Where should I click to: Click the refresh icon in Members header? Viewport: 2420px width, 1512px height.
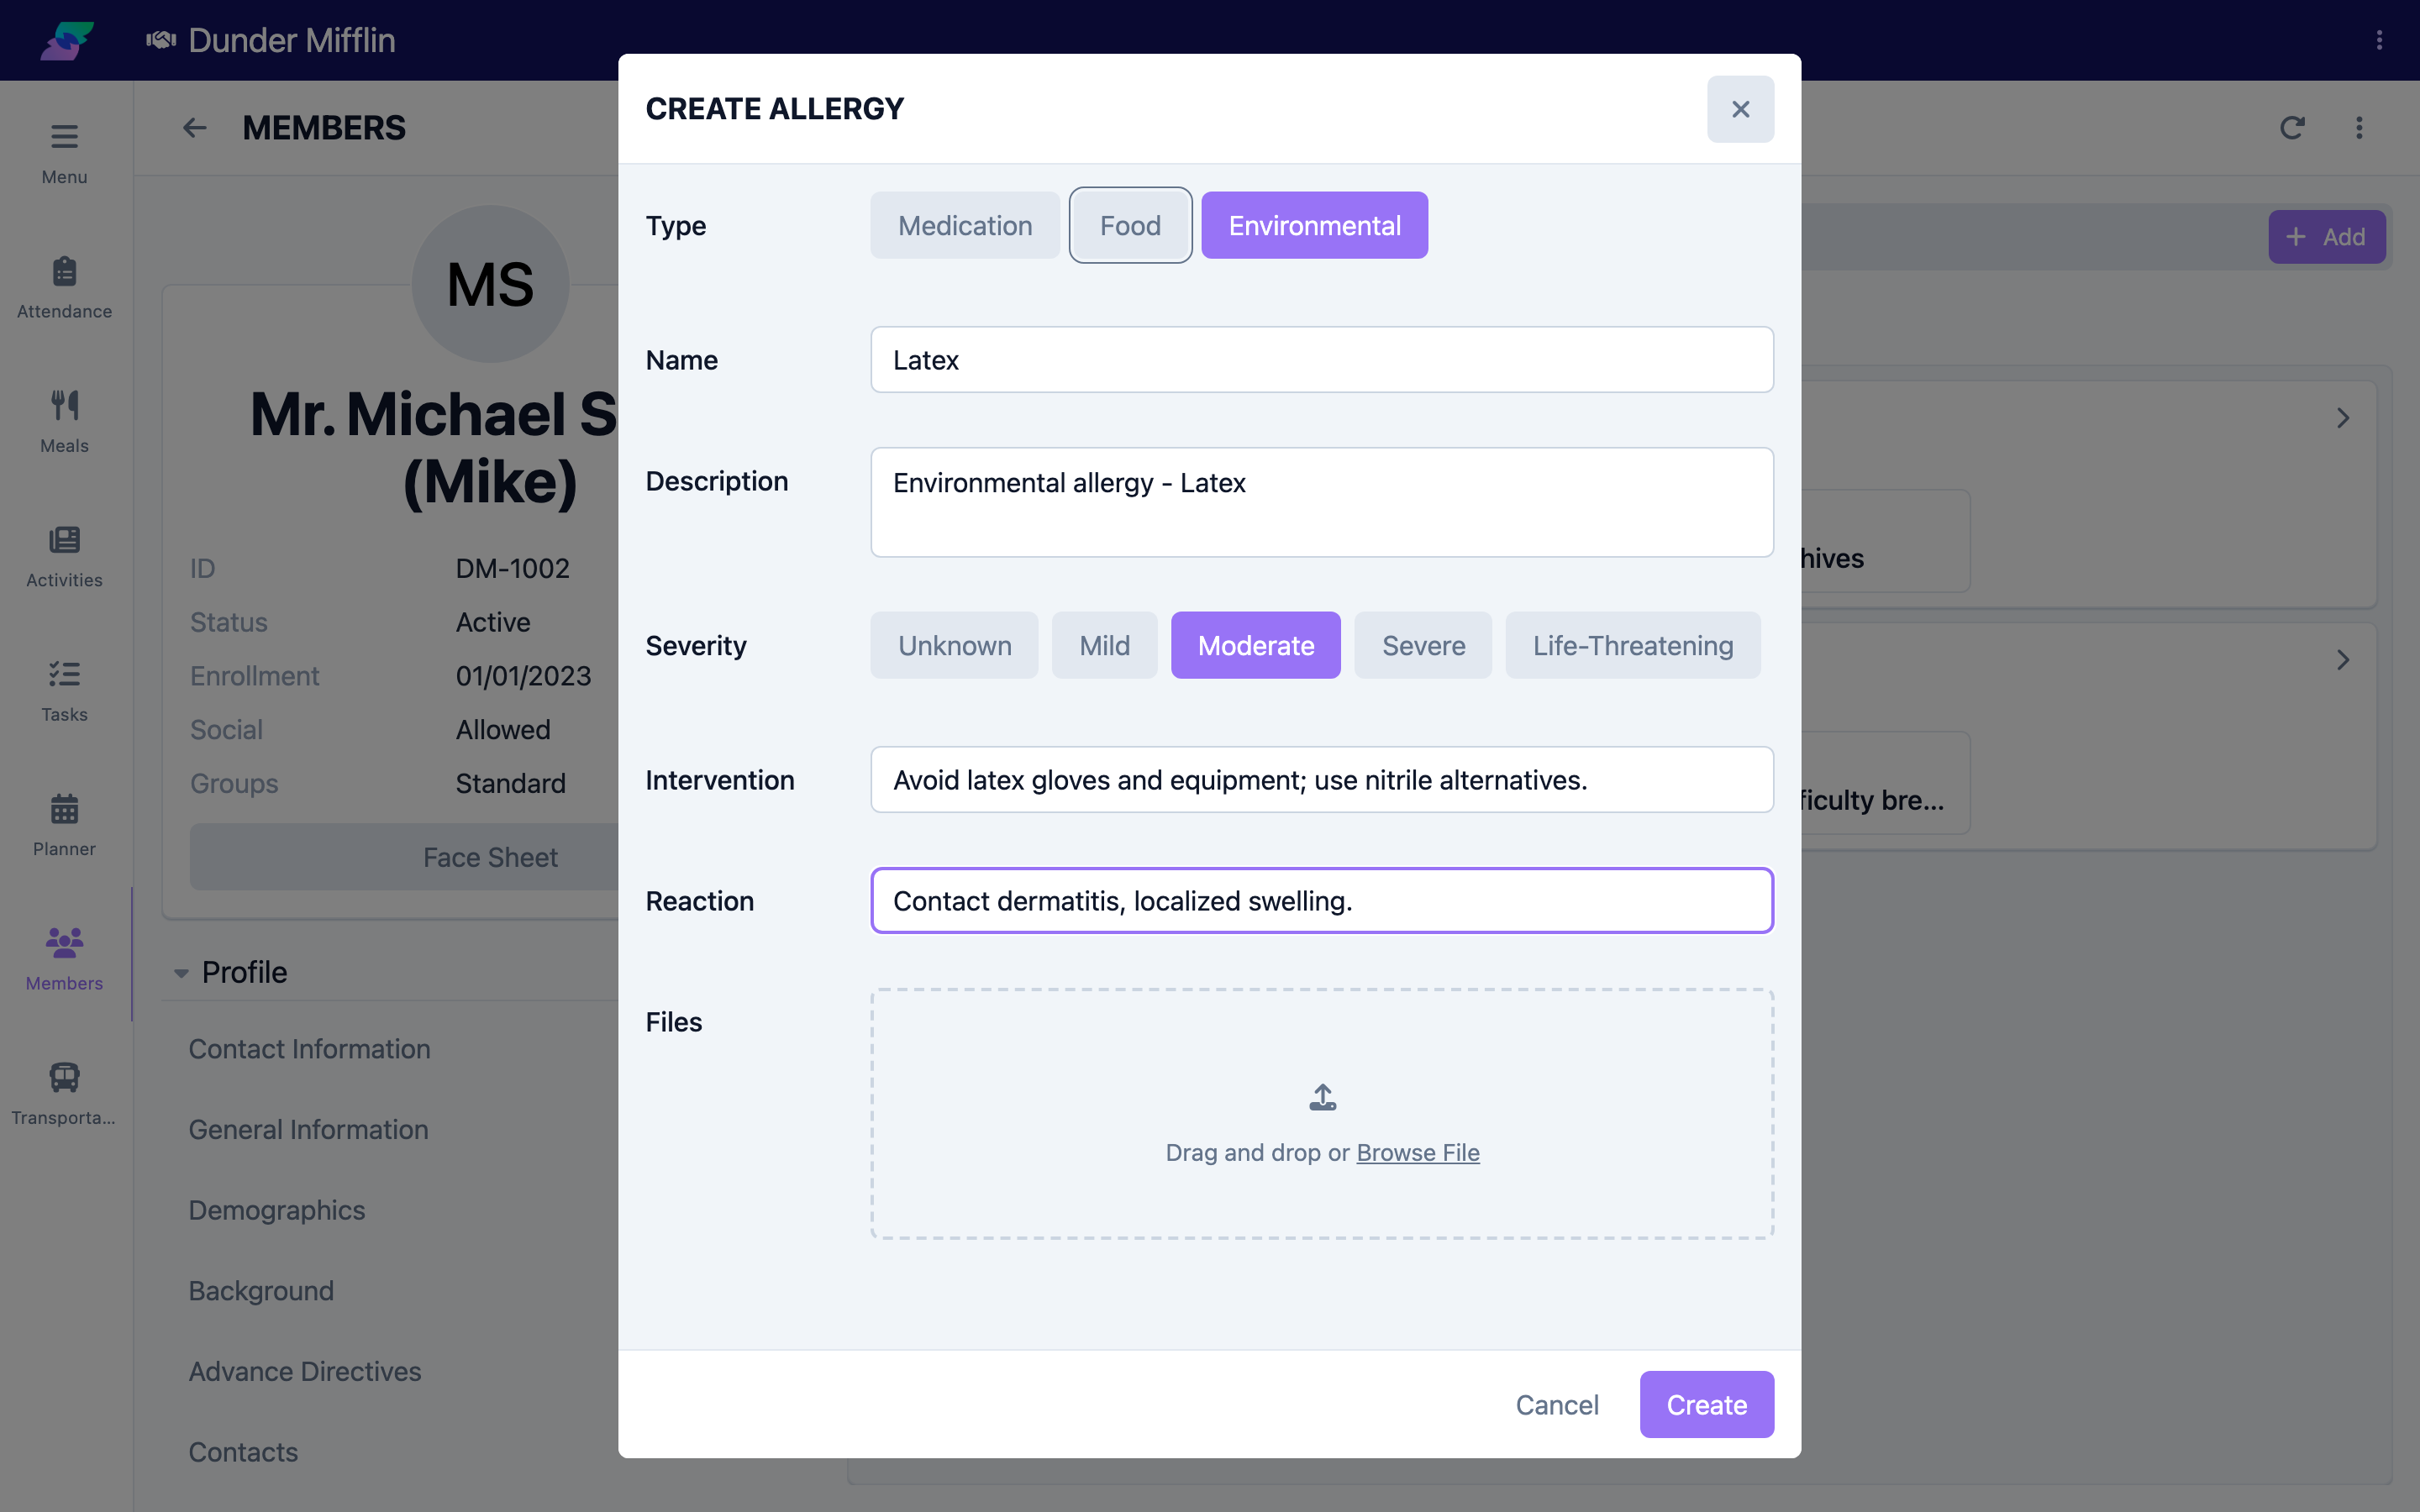2292,128
